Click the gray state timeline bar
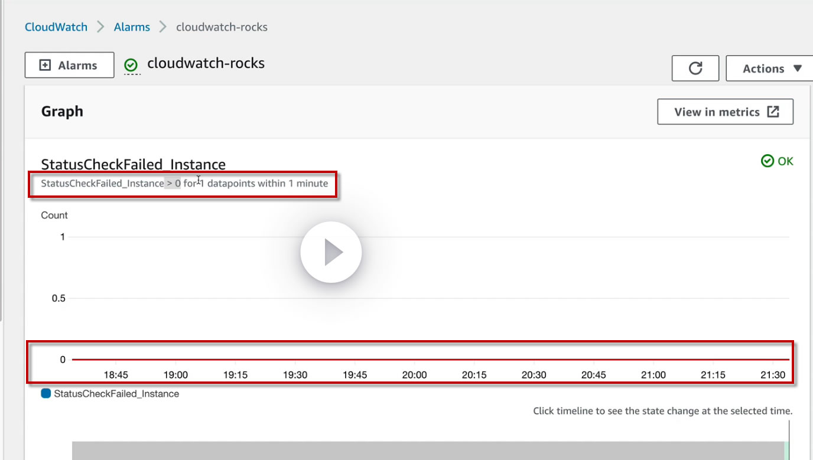This screenshot has width=813, height=460. coord(428,451)
